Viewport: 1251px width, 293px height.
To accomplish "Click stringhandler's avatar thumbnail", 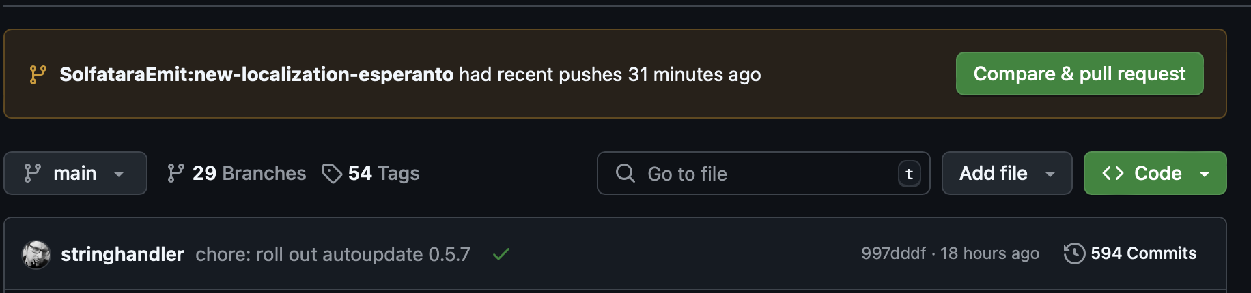I will [36, 254].
